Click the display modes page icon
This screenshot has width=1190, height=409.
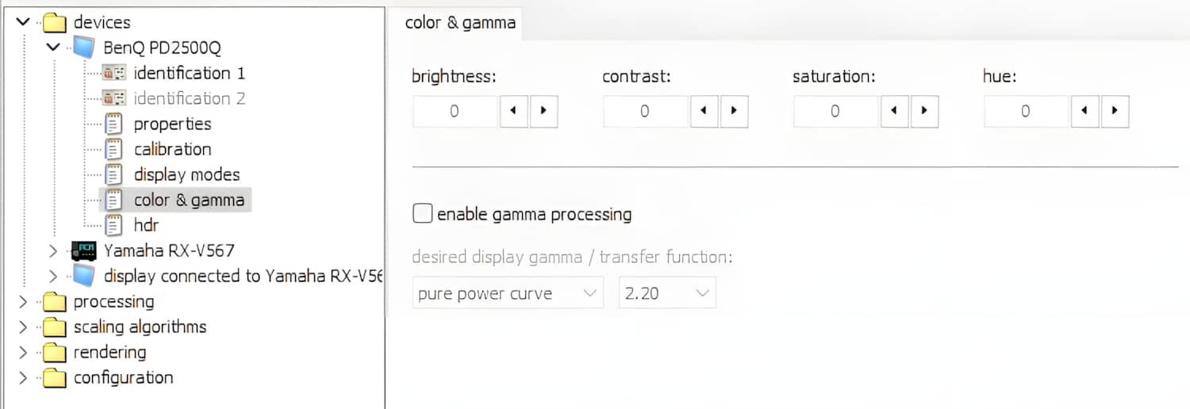click(x=114, y=174)
